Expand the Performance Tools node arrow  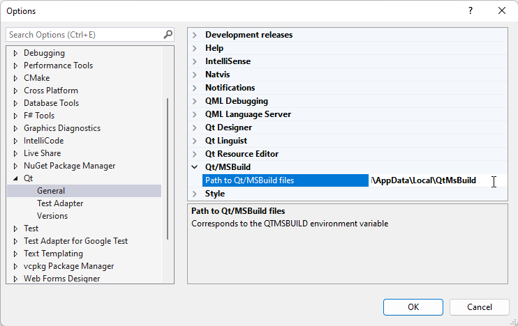[15, 65]
